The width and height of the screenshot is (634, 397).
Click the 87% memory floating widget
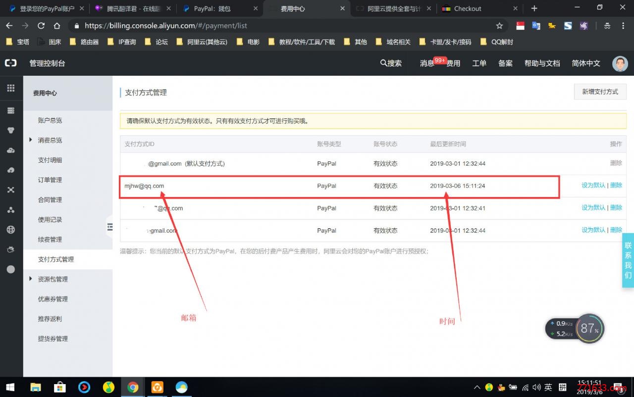click(589, 328)
